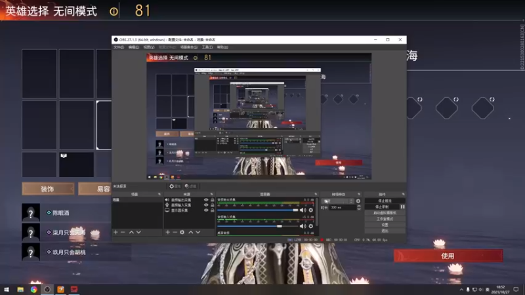Open transition properties via the gear icon beside the transition dropdown
Viewport: 525px width, 295px height.
click(x=358, y=201)
